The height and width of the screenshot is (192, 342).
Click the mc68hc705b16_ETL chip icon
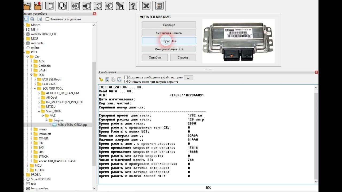[28, 34]
